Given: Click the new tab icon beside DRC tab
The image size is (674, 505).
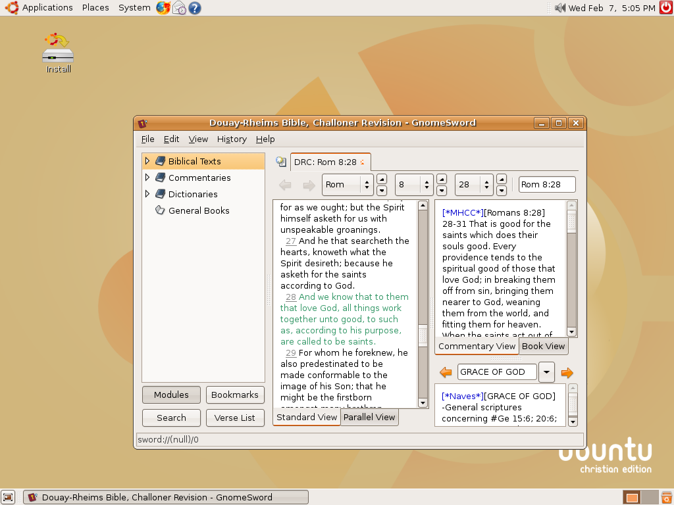Looking at the screenshot, I should click(281, 162).
